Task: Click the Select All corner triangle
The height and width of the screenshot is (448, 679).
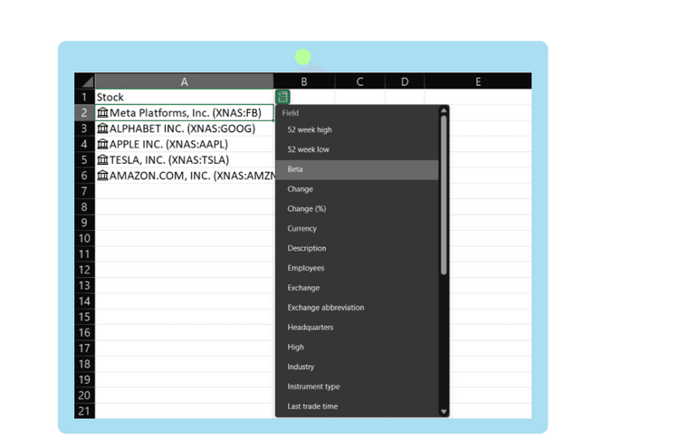Action: click(88, 81)
